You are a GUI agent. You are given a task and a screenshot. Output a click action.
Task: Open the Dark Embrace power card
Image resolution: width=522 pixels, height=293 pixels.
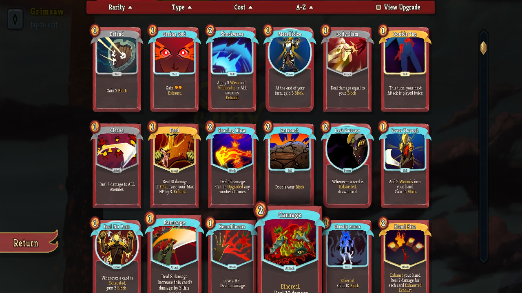point(347,165)
